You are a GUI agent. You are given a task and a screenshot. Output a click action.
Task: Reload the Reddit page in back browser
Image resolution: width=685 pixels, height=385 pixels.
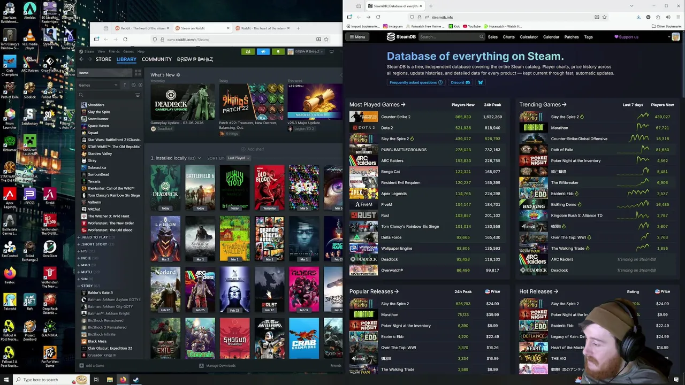tap(125, 39)
